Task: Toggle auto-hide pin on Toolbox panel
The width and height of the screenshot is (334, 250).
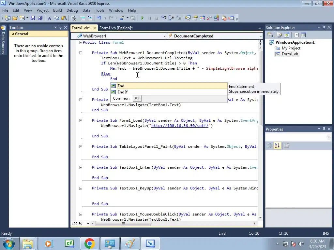Action: pyautogui.click(x=60, y=28)
